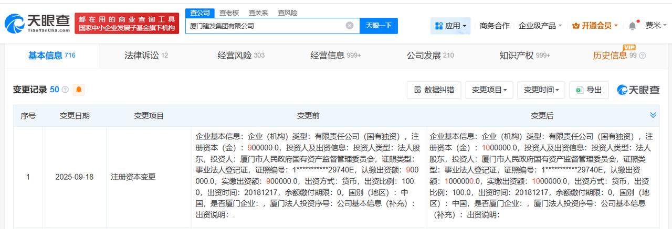
Task: Click the red promotional banner beside the logo
Action: point(127,24)
